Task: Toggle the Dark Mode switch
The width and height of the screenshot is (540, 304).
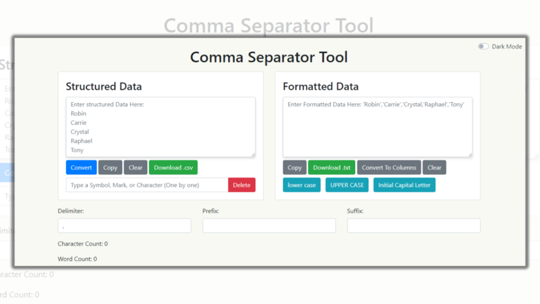Action: point(484,47)
